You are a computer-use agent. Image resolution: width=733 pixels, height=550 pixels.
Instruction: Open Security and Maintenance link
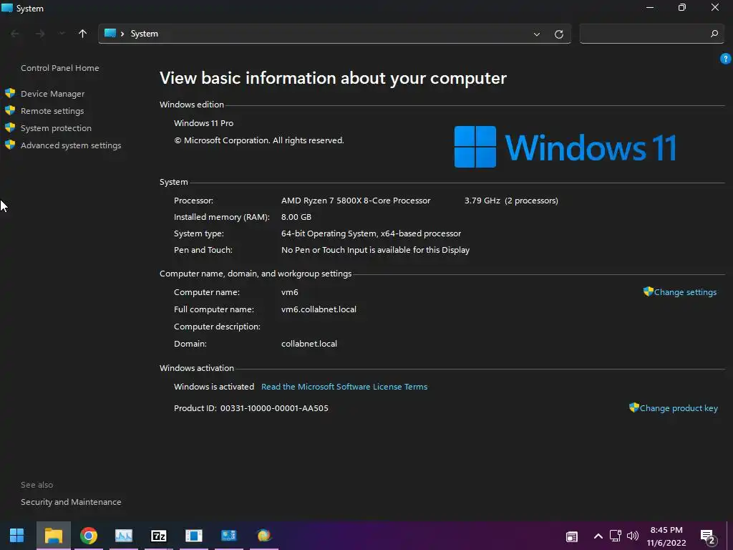[71, 502]
